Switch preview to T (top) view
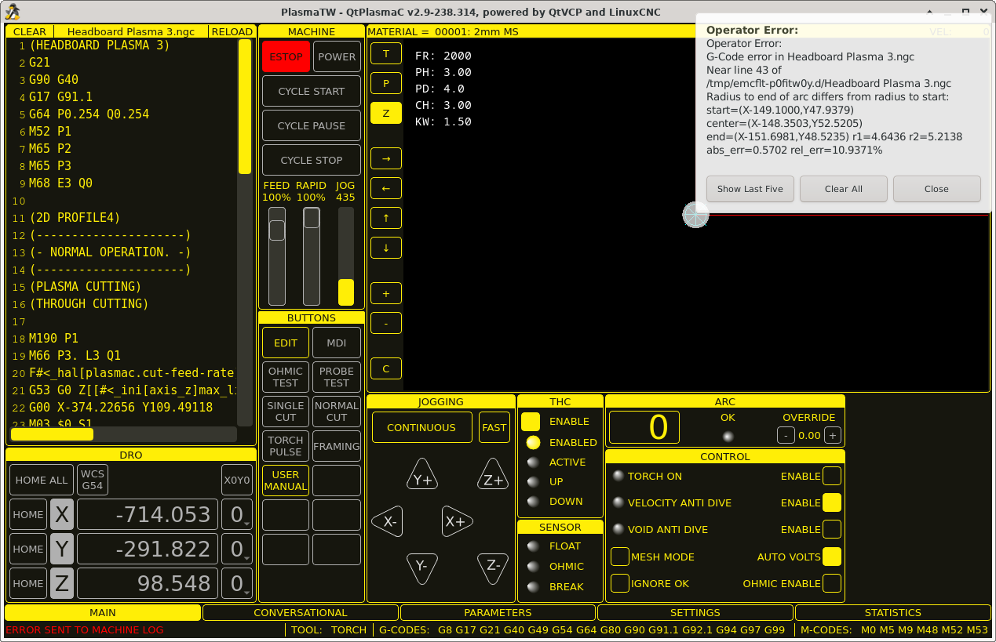Image resolution: width=996 pixels, height=642 pixels. 386,53
